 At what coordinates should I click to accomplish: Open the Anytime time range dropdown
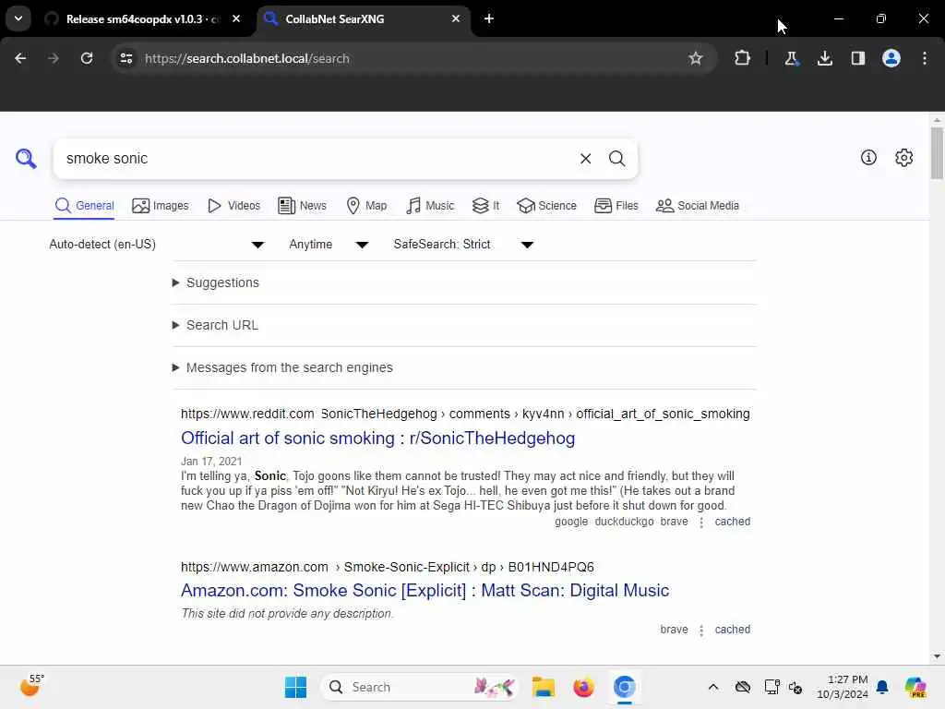pos(329,244)
